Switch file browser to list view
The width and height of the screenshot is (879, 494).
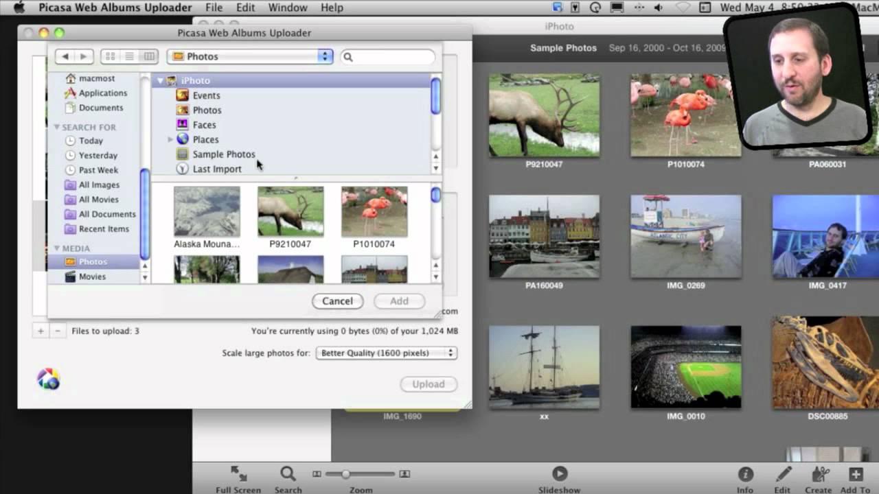tap(129, 57)
